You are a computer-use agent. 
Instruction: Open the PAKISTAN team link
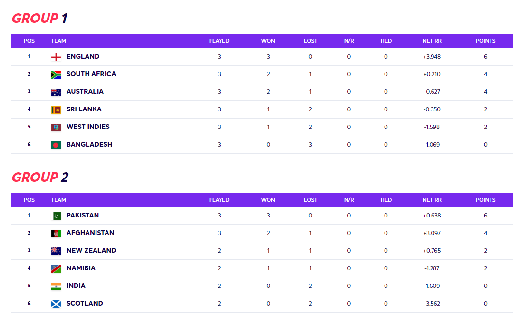[x=83, y=215]
